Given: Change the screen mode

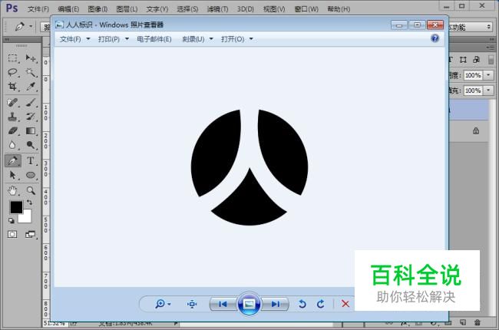Looking at the screenshot, I should click(31, 235).
